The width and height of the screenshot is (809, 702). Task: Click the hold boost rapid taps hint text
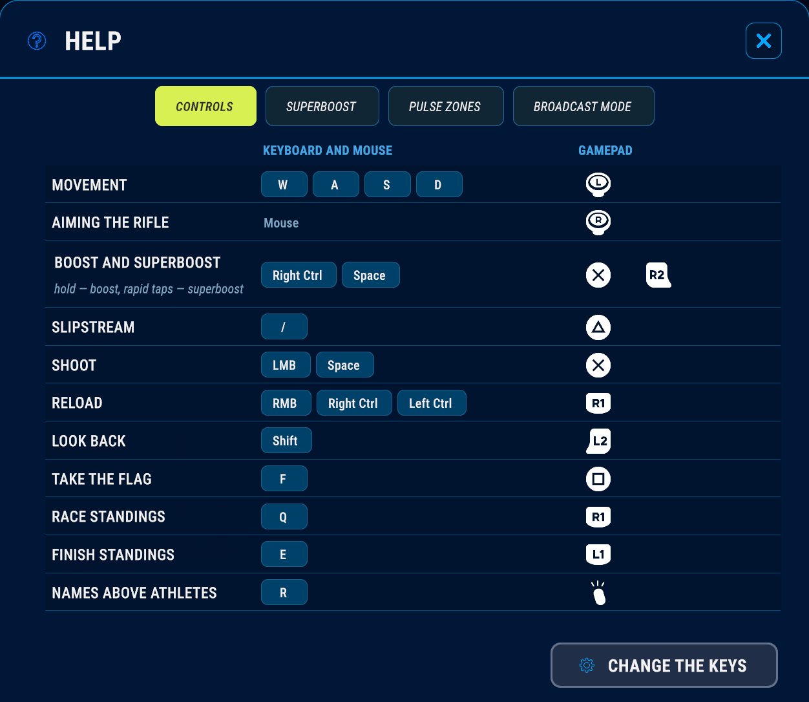[149, 288]
